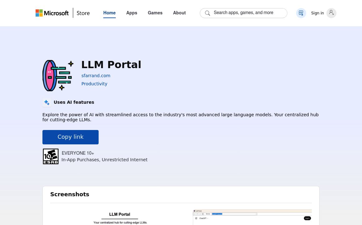The height and width of the screenshot is (225, 362).
Task: View the second LLM Portal screenshot
Action: point(252,217)
